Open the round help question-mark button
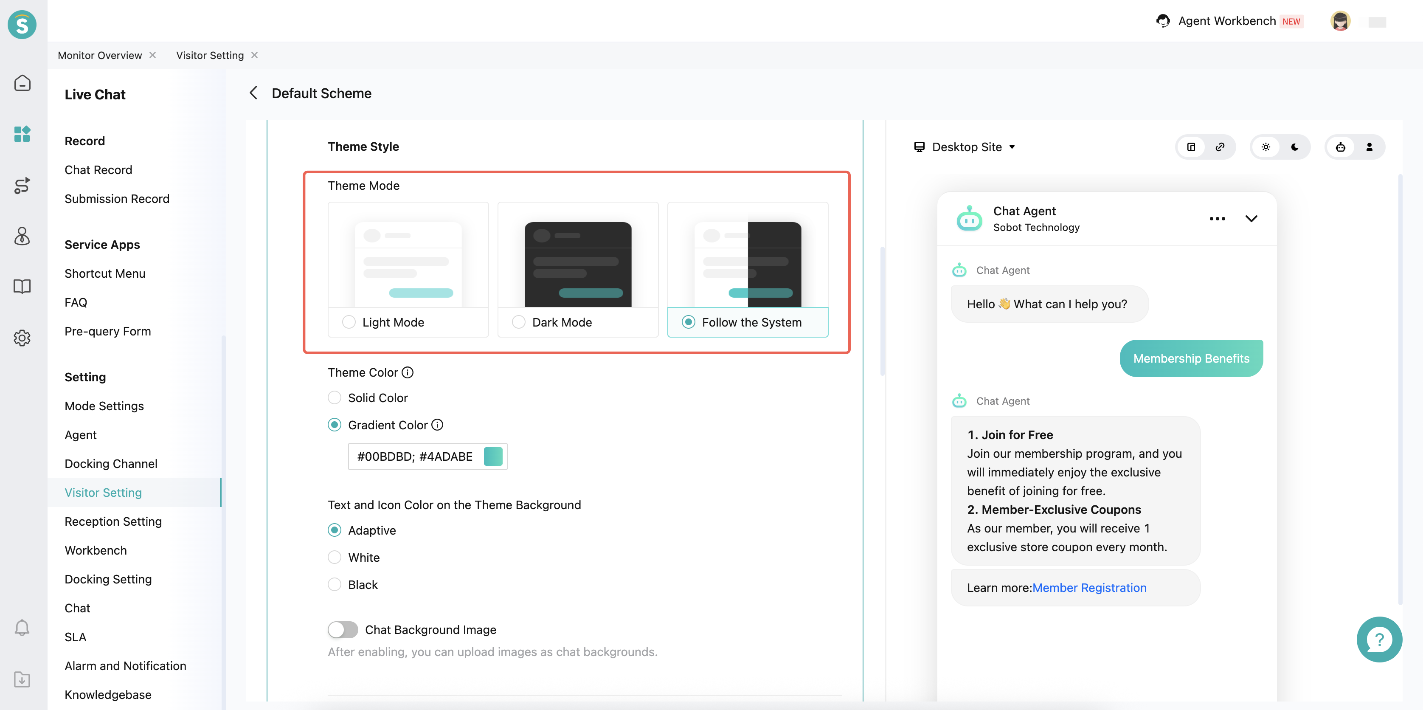 point(1379,639)
